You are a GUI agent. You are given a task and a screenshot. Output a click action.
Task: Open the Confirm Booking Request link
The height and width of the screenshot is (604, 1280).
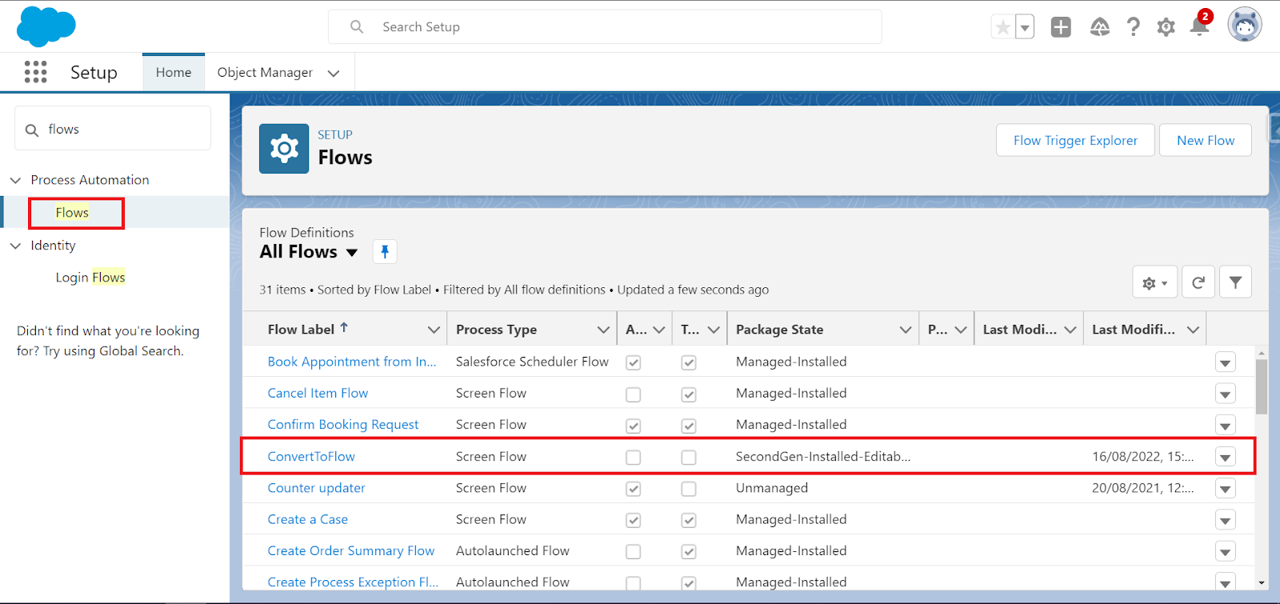[343, 425]
